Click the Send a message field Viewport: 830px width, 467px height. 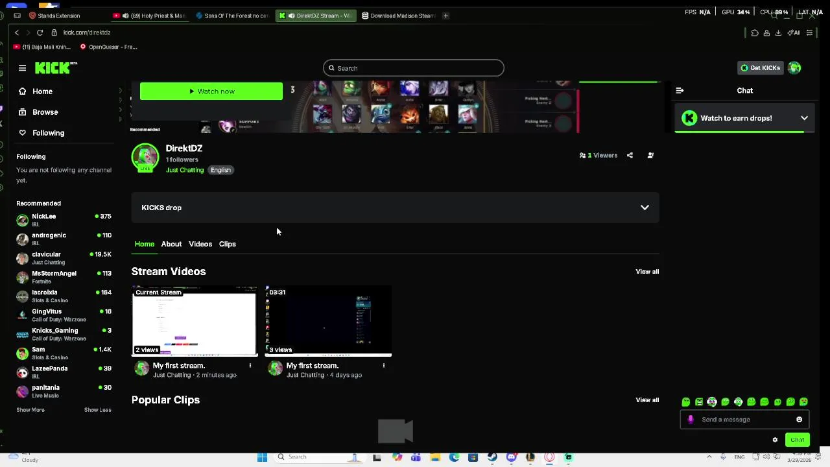click(x=745, y=420)
